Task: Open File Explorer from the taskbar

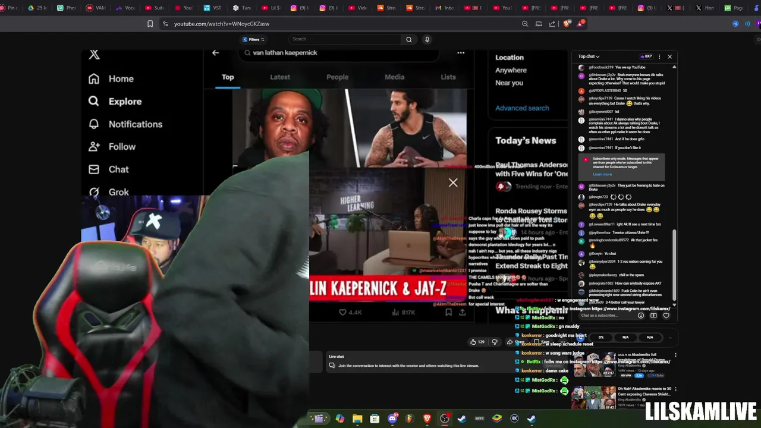Action: tap(357, 418)
